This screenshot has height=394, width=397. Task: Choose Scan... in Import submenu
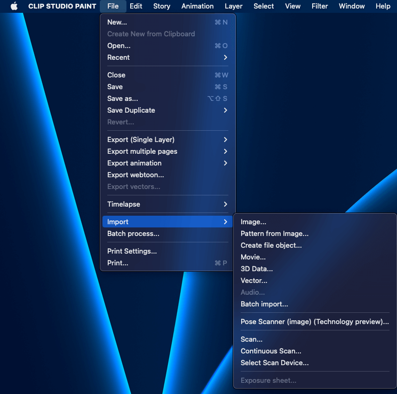click(315, 339)
